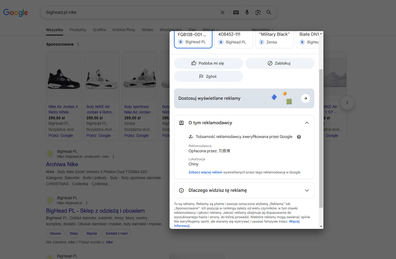Click the Kontakt z nami sitelink chip
The image size is (396, 259).
click(117, 233)
